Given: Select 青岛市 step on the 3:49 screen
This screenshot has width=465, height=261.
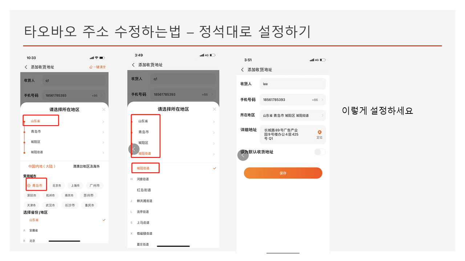Looking at the screenshot, I should (143, 132).
